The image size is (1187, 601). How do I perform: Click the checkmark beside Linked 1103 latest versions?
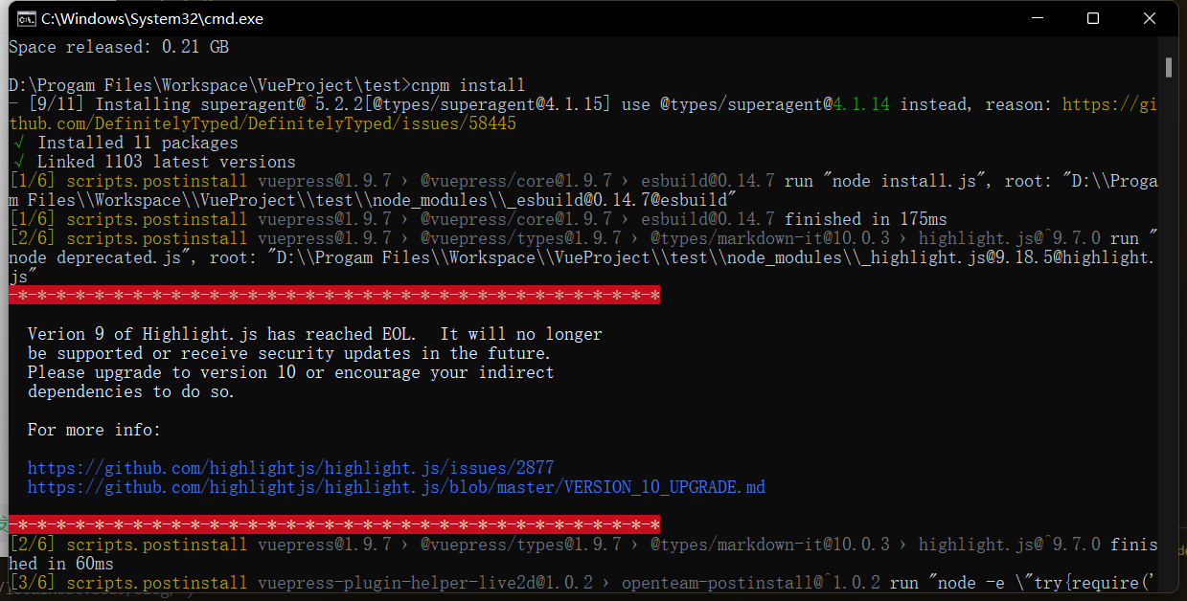16,162
